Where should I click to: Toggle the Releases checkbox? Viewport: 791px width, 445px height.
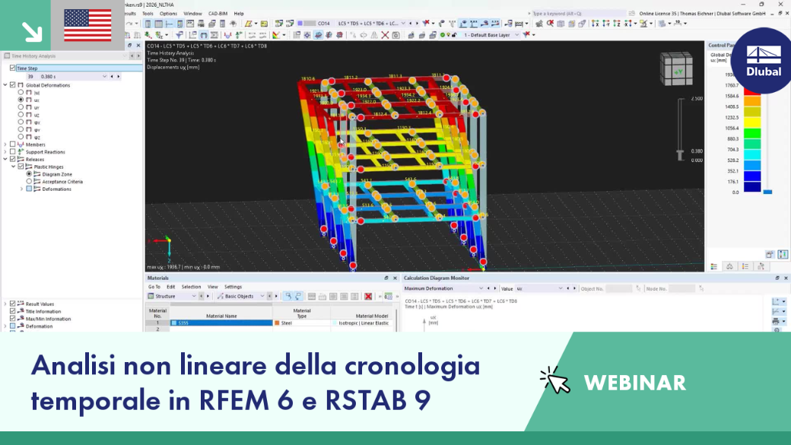point(13,159)
